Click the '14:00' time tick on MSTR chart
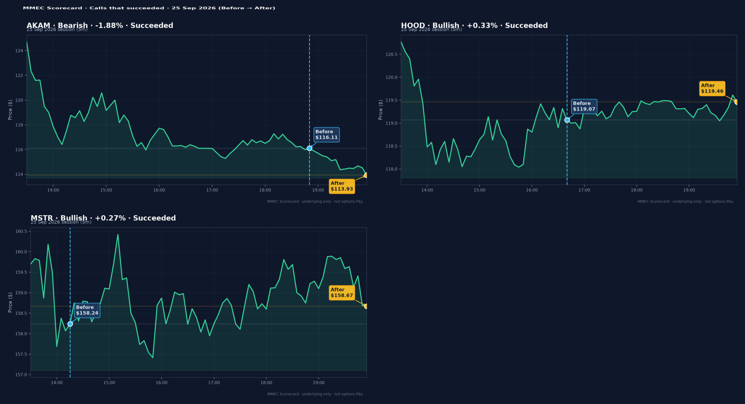Image resolution: width=745 pixels, height=404 pixels. 57,383
